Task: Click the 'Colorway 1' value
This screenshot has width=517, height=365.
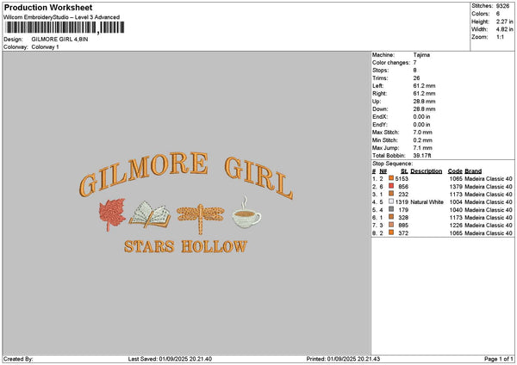Action: (x=45, y=47)
